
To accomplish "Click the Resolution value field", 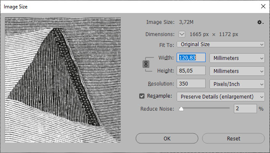I will (191, 84).
